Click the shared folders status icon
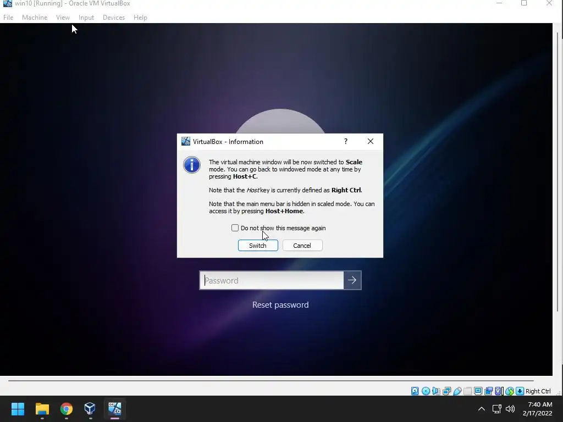563x422 pixels. (x=467, y=391)
